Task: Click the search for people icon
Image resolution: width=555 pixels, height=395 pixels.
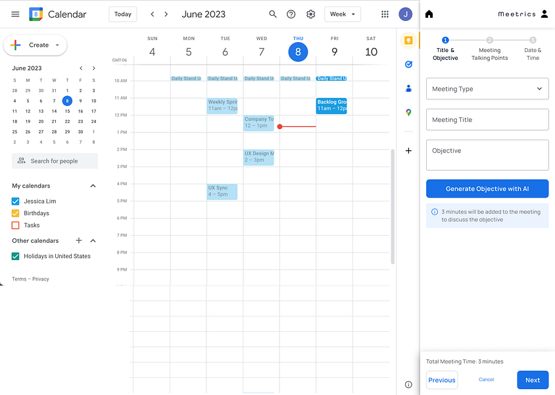Action: [21, 161]
